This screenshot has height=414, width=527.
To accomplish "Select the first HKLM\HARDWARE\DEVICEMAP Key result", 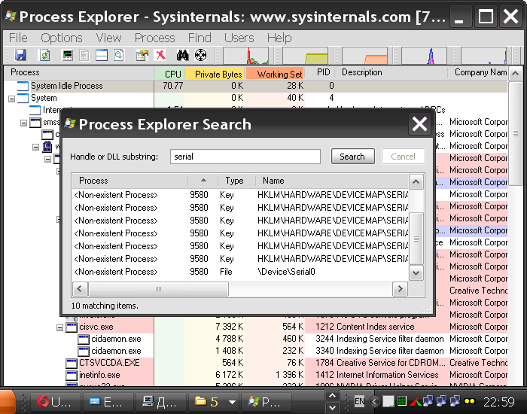I will [240, 195].
